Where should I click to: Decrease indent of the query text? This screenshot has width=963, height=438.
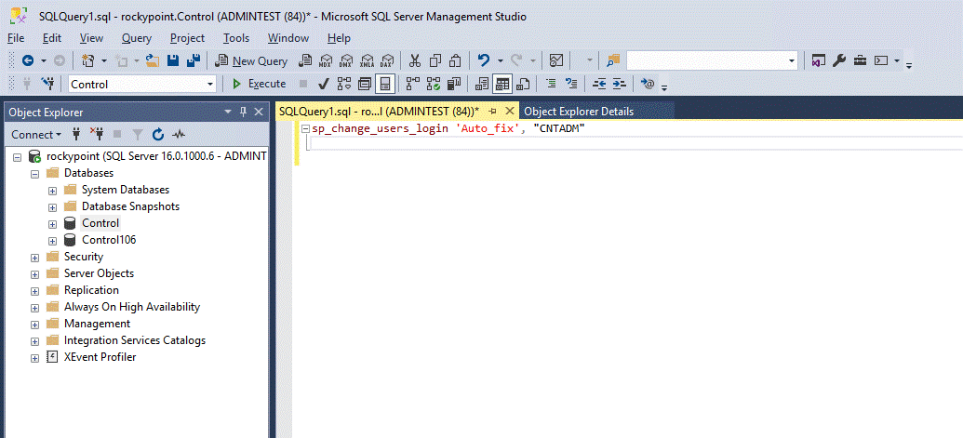click(x=599, y=84)
